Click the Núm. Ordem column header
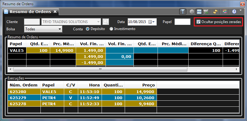 pos(24,85)
